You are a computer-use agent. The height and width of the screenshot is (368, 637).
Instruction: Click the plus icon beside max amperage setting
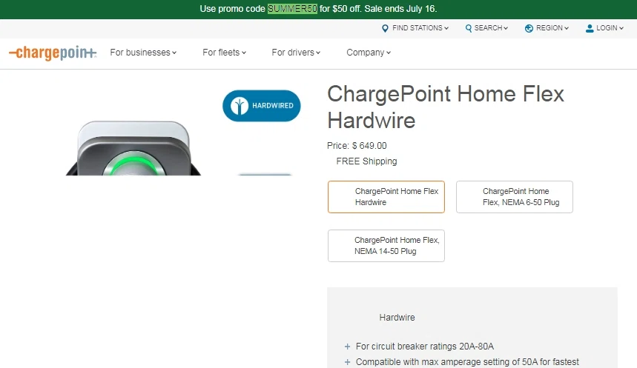click(347, 362)
